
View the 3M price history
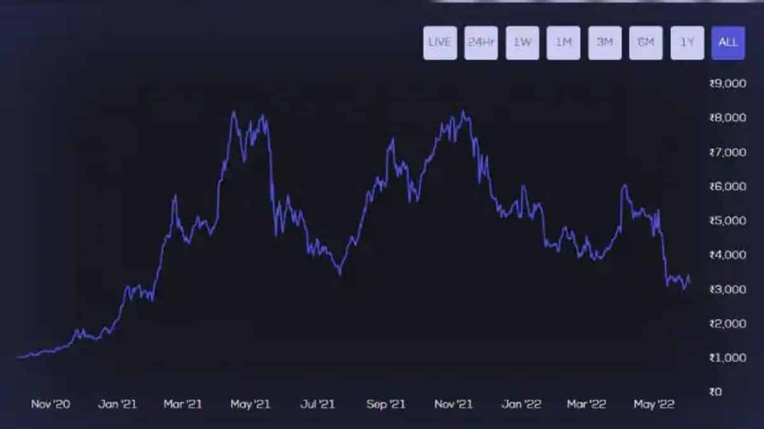[x=604, y=43]
